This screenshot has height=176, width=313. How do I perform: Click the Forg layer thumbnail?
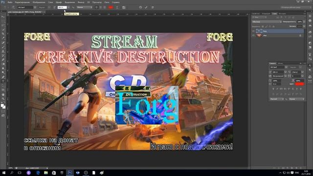(259, 31)
